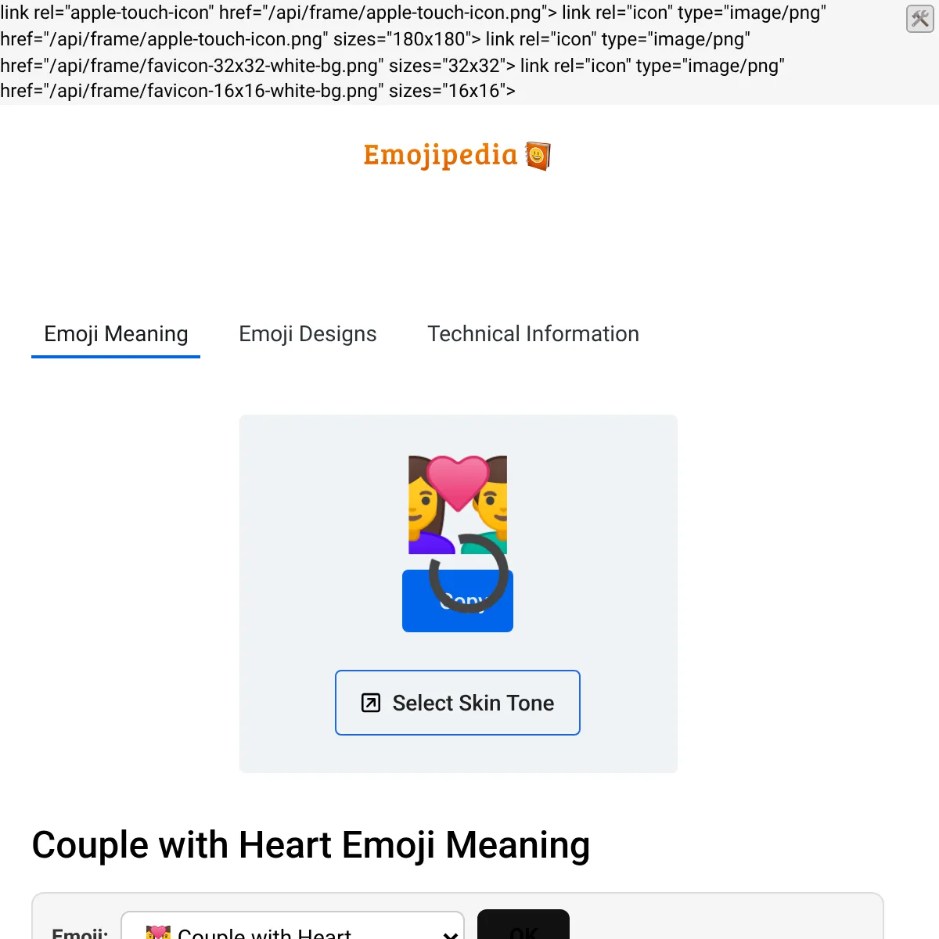This screenshot has width=939, height=939.
Task: Click the Couple with Heart Emoji Meaning heading
Action: (311, 845)
